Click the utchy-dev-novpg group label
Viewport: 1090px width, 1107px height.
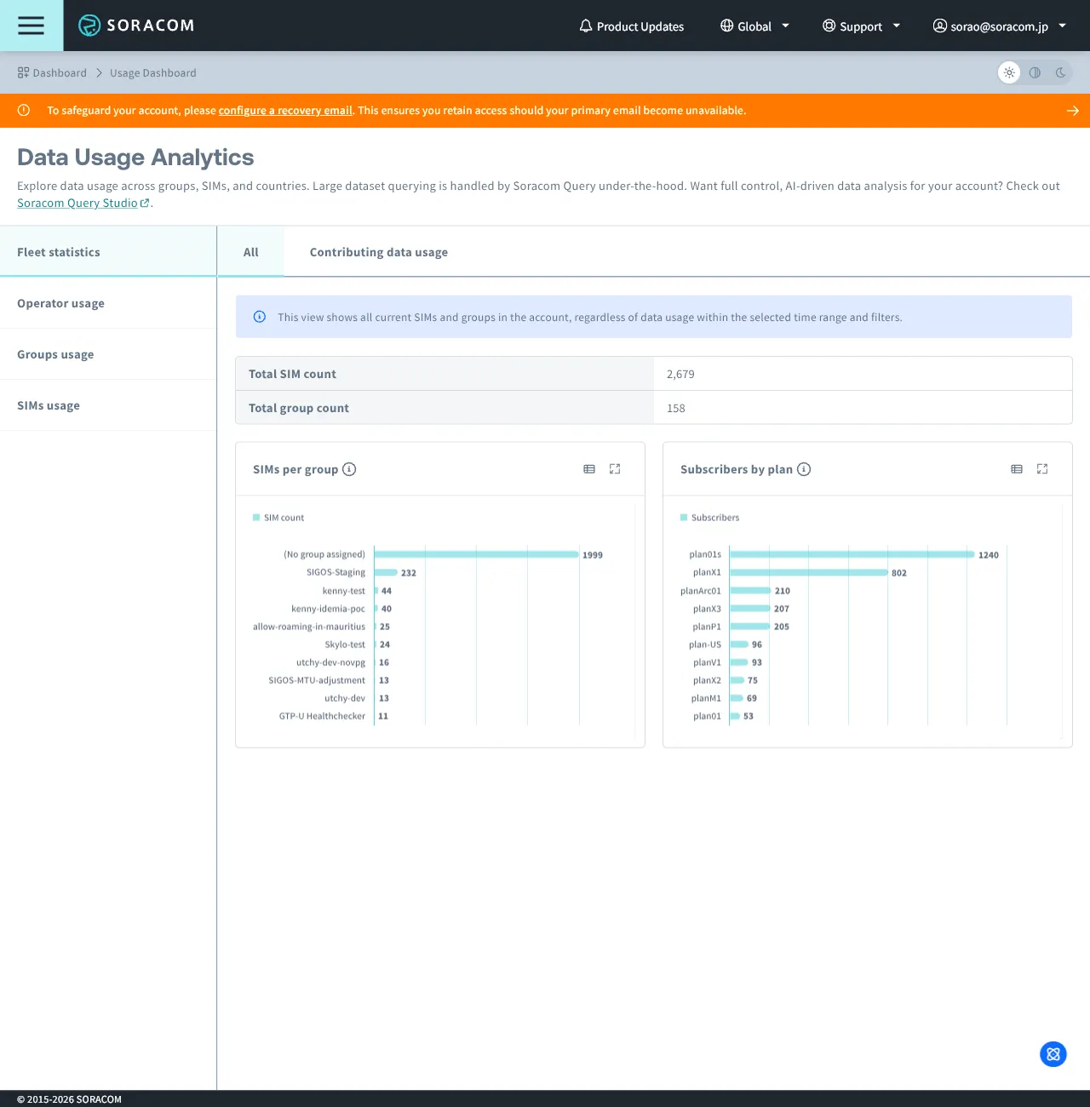330,662
